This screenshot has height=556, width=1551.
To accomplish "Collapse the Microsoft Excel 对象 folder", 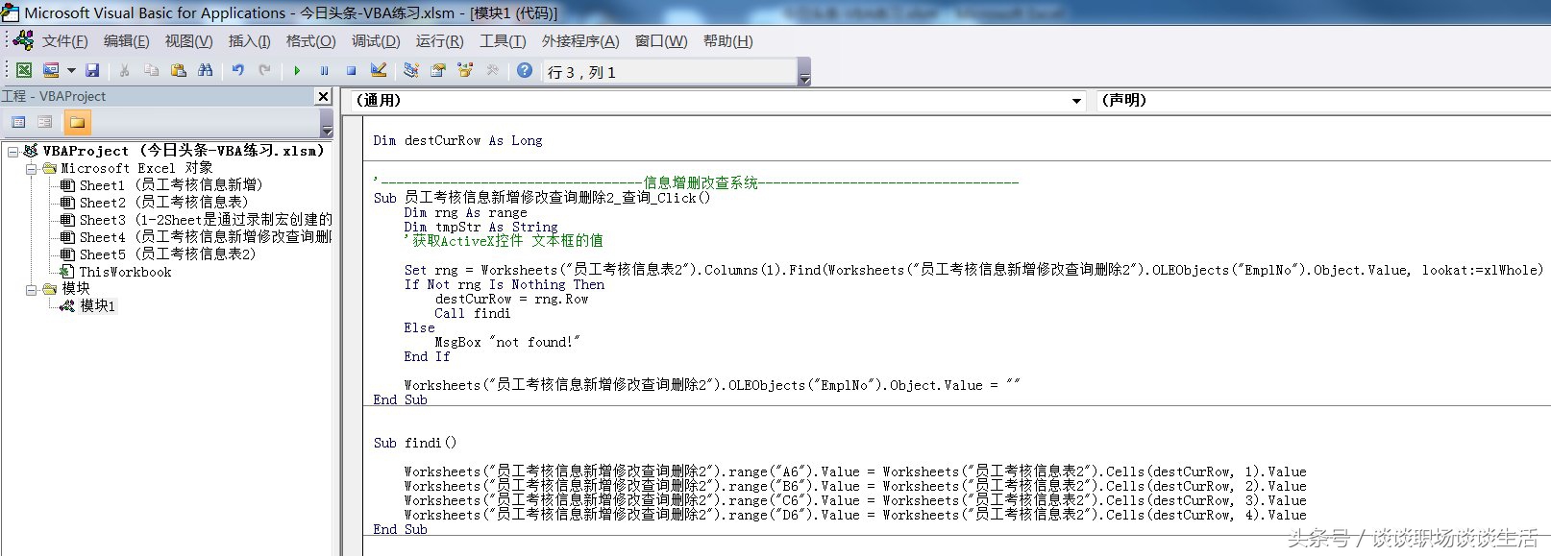I will 31,168.
